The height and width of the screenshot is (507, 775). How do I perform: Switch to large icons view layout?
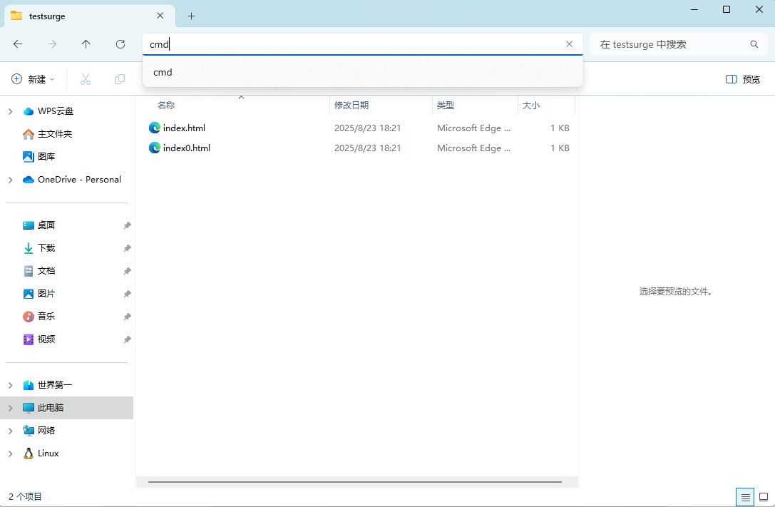[x=763, y=497]
